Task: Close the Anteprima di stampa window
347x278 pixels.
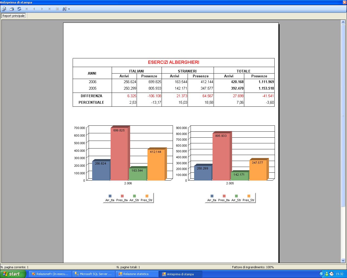Action: point(344,2)
